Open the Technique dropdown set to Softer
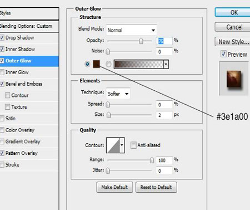 coord(118,94)
